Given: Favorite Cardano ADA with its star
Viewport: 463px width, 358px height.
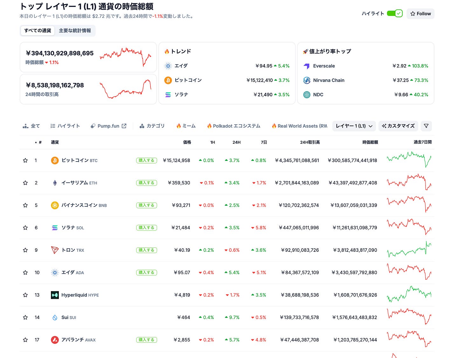Looking at the screenshot, I should tap(25, 272).
